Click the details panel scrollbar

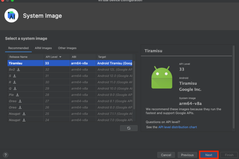click(x=234, y=87)
